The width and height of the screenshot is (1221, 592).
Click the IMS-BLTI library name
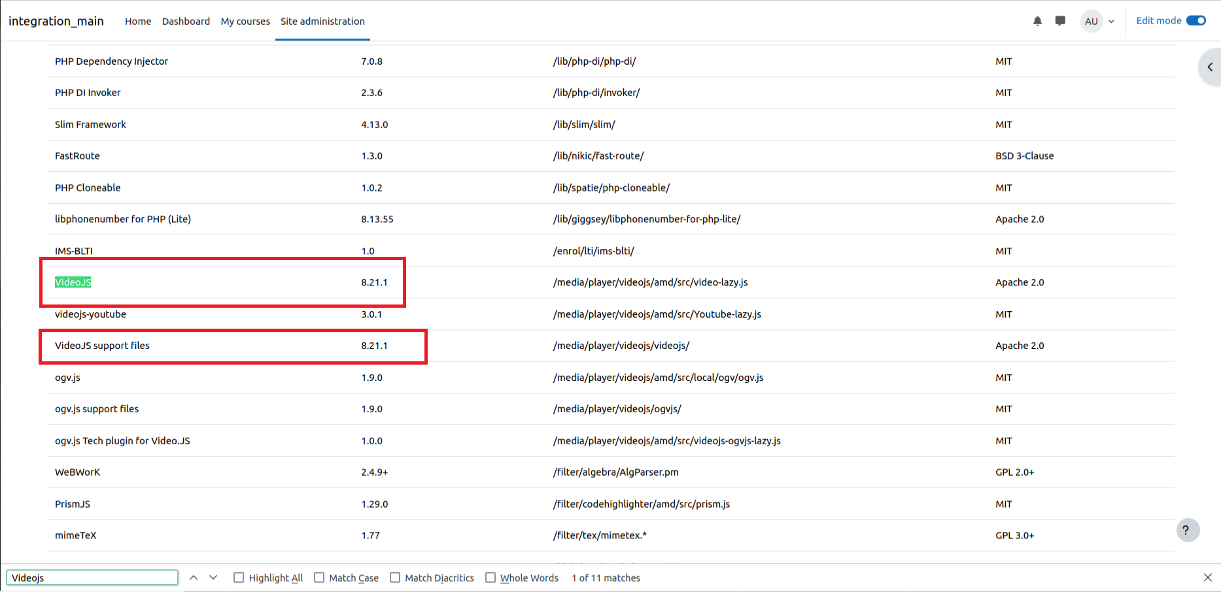[x=74, y=251]
